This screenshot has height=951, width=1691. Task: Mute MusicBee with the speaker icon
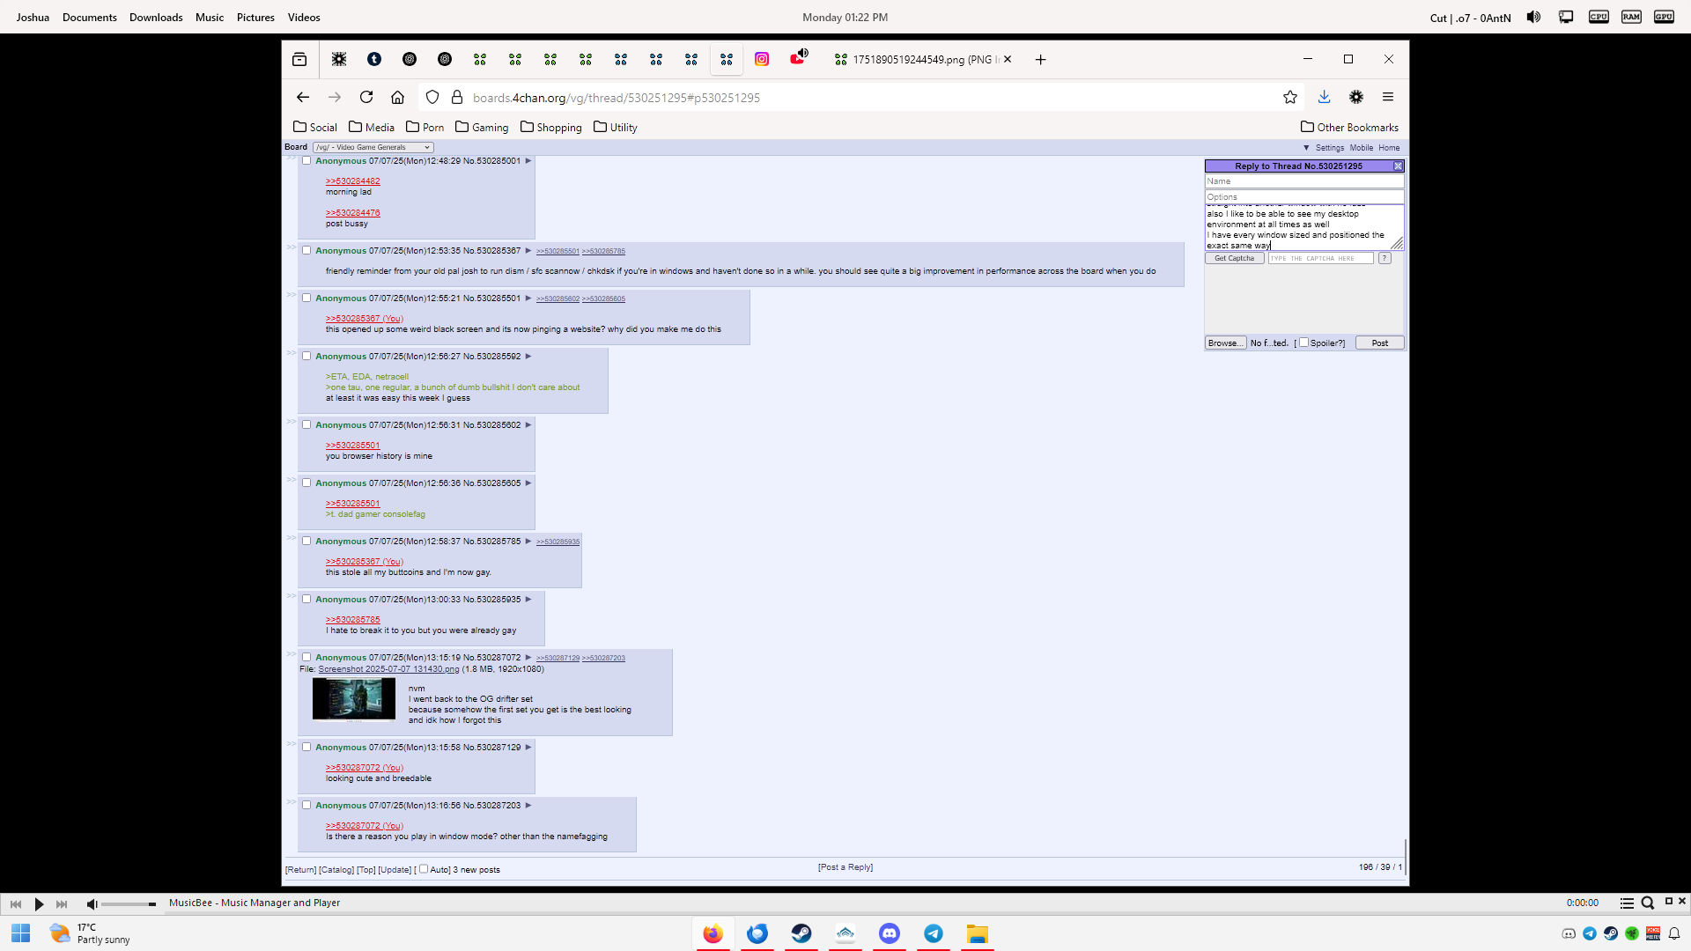click(92, 903)
